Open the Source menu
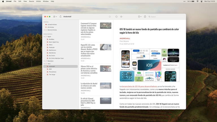 click(x=31, y=1)
